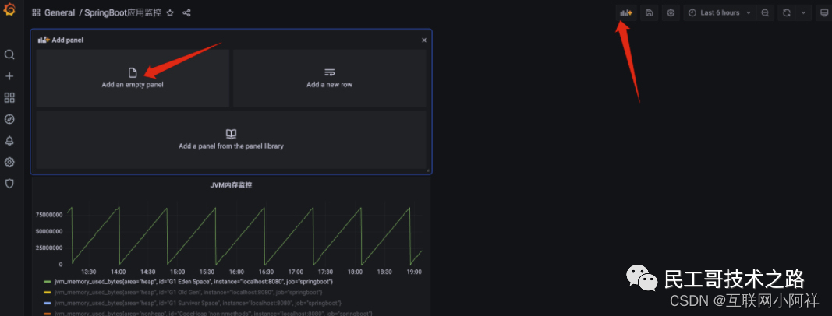The image size is (832, 316).
Task: Open the dashboards grid icon before General
Action: click(x=36, y=12)
